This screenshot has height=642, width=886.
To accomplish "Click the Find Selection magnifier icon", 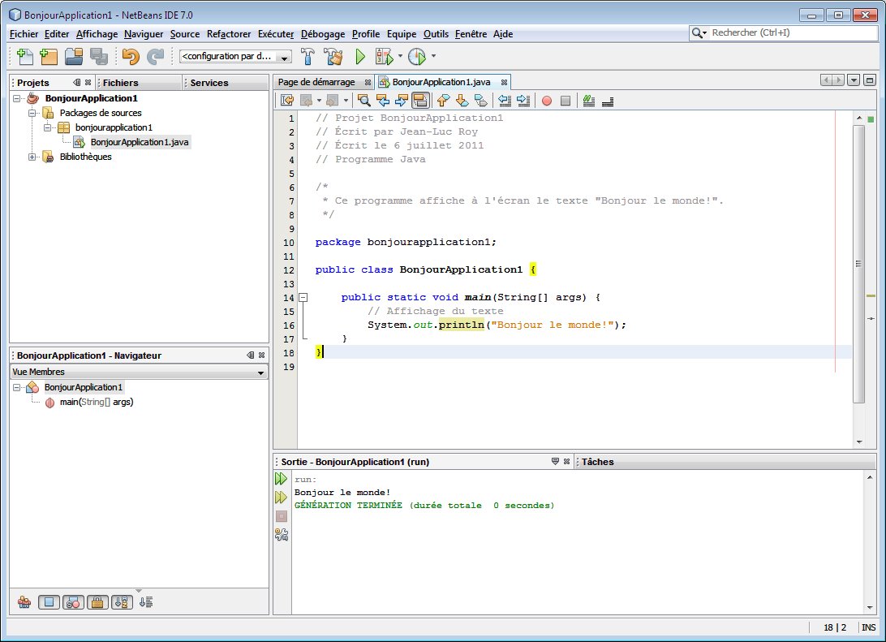I will click(x=363, y=101).
